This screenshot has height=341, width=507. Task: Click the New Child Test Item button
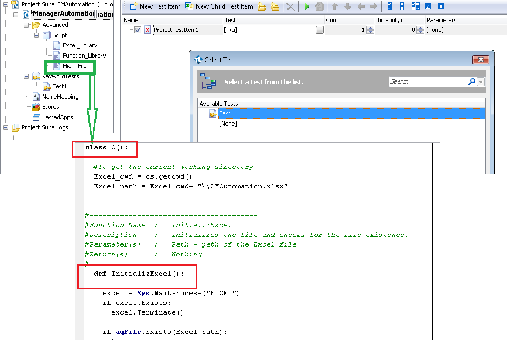219,6
